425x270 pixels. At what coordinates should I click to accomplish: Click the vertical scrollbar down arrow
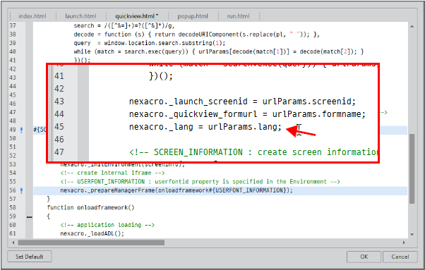coord(412,234)
